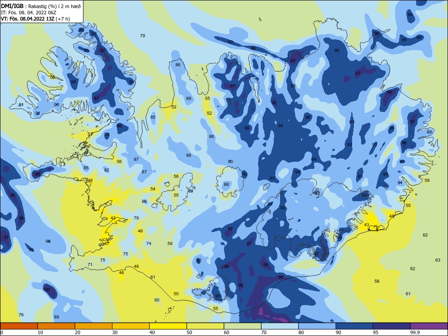448x336 pixels.
Task: Select the purple legend swatch above 99.9
Action: coord(429,326)
